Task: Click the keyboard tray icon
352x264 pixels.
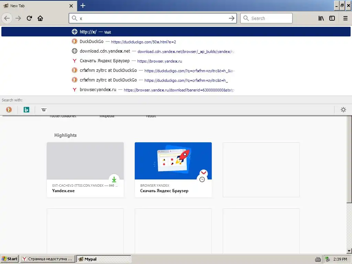Action: coord(318,259)
